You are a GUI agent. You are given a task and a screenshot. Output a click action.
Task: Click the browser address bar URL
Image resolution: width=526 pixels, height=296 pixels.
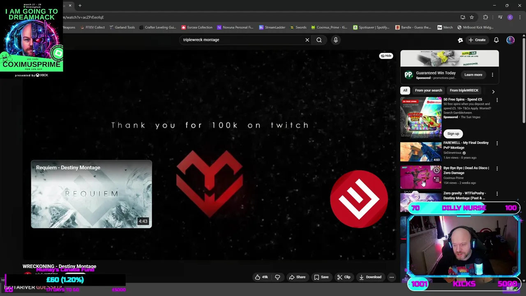coord(83,17)
